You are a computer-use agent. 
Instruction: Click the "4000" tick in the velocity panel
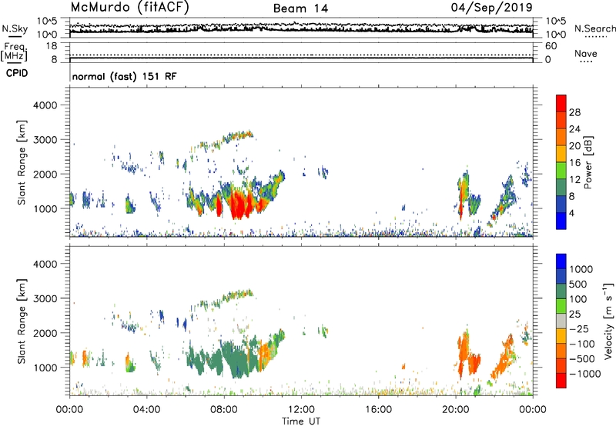[45, 264]
